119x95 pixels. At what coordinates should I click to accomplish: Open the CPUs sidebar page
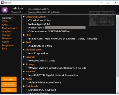click(5, 21)
